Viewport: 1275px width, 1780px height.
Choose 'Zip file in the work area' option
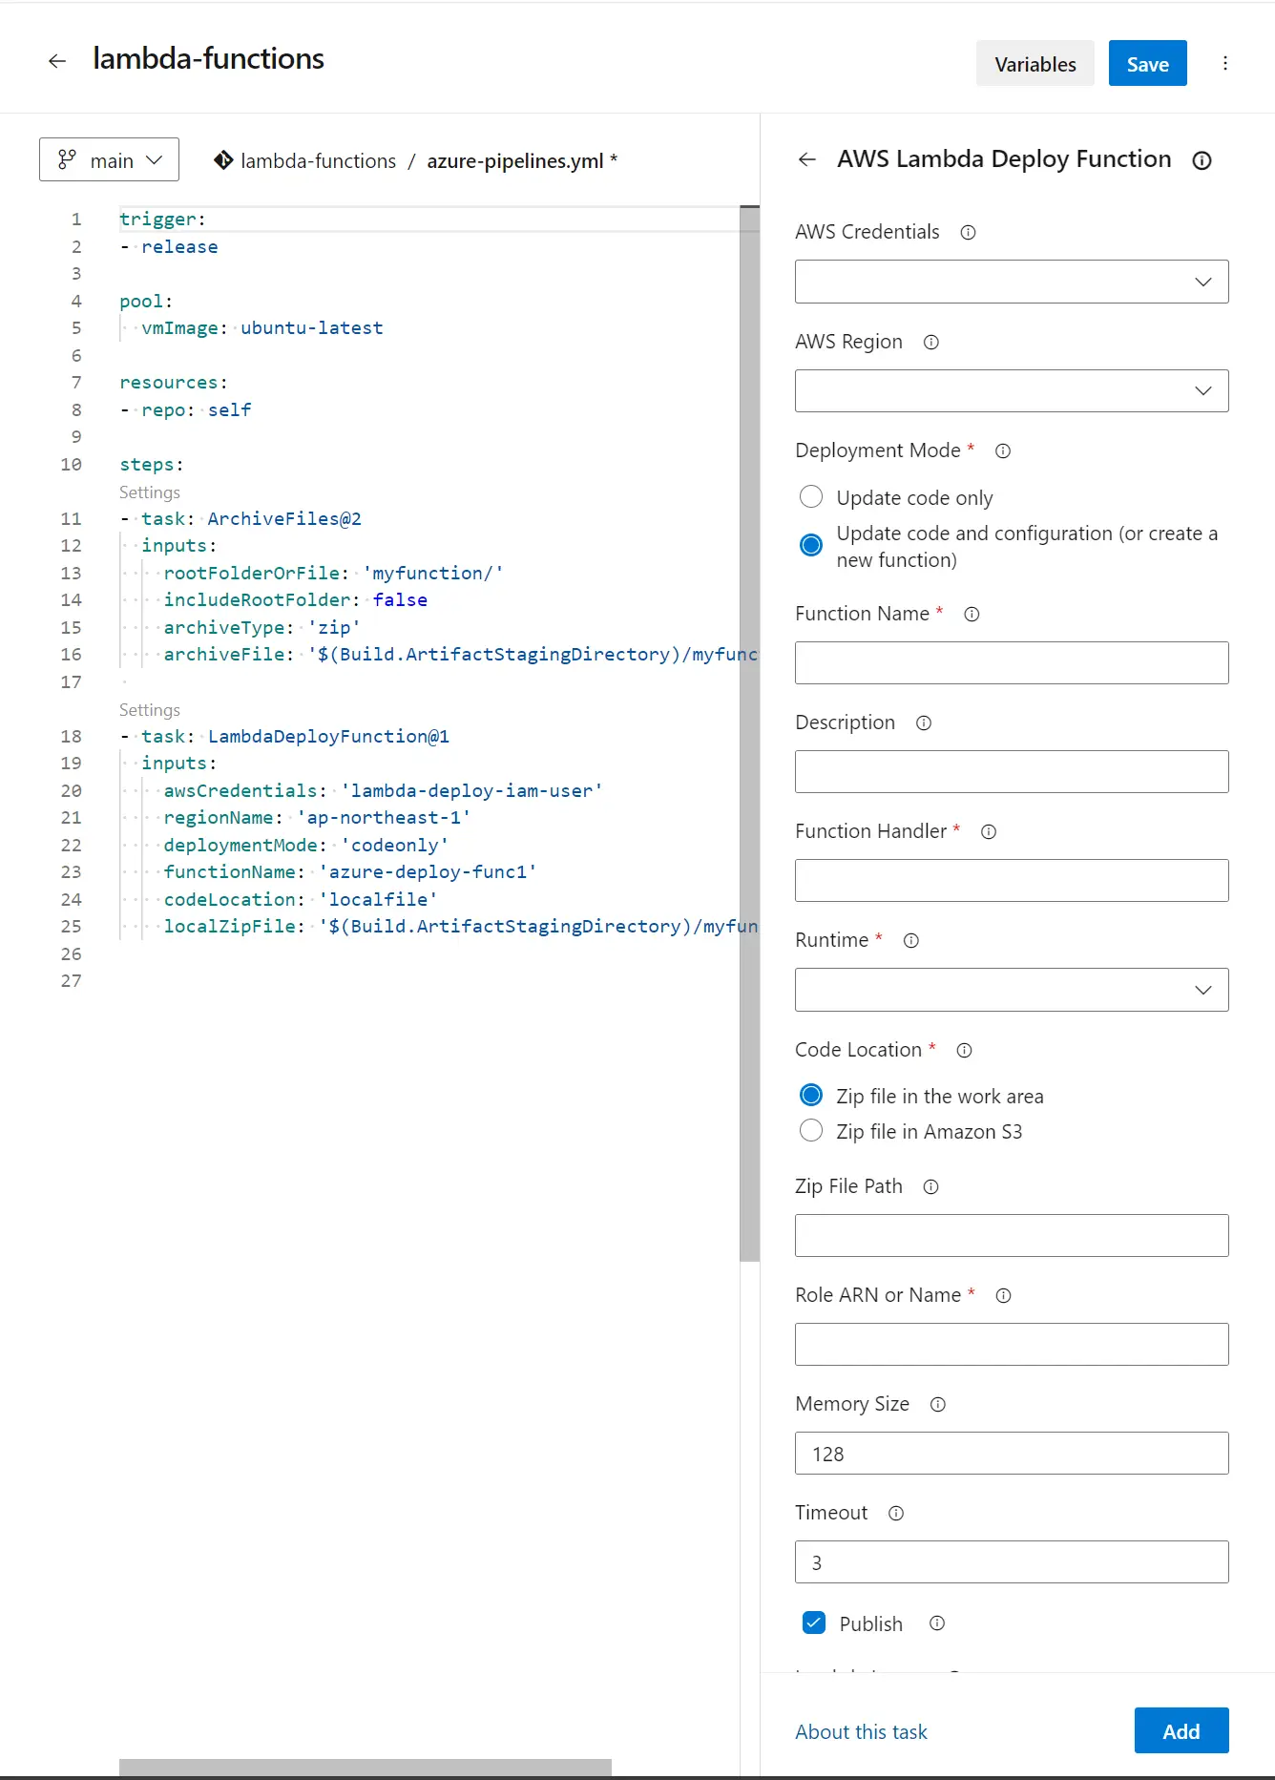point(811,1095)
